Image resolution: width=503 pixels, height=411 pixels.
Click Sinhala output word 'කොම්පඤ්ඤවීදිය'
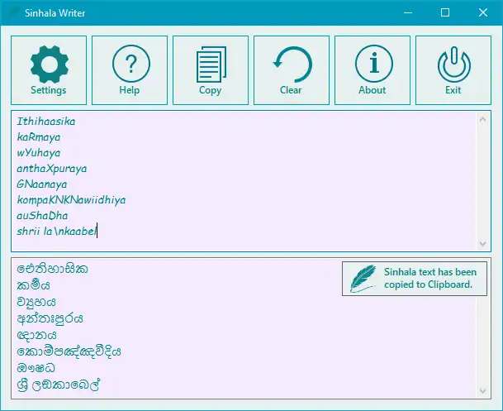[x=69, y=351]
